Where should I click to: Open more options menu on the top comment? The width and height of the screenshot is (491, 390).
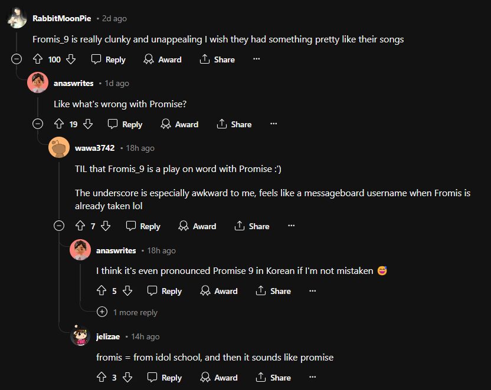coord(256,60)
